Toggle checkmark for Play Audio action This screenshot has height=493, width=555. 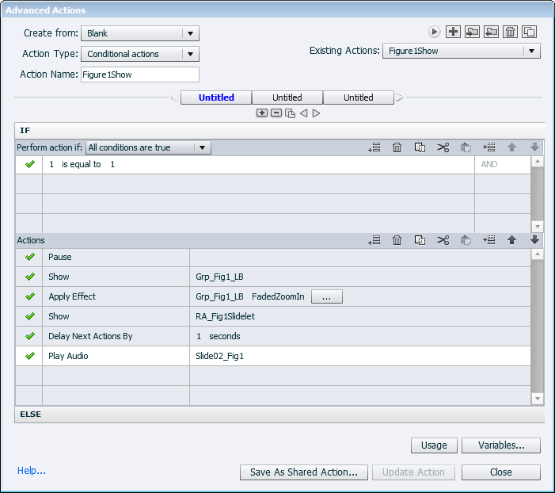pos(30,356)
